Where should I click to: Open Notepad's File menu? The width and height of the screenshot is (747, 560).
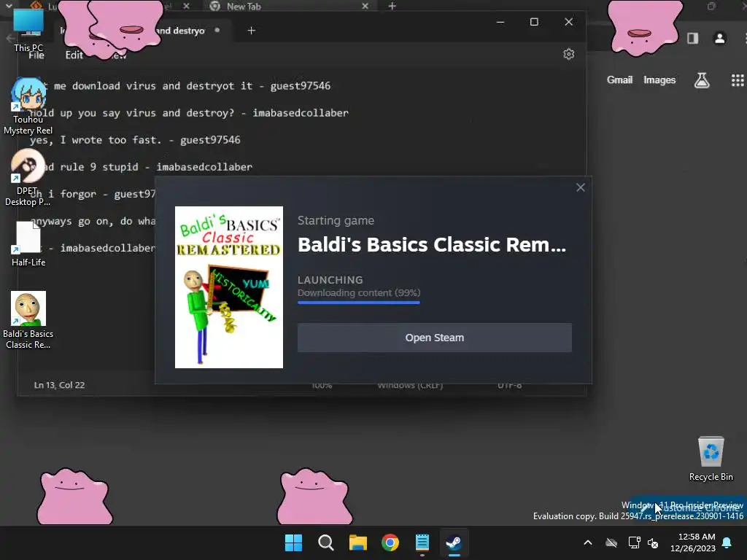tap(36, 55)
